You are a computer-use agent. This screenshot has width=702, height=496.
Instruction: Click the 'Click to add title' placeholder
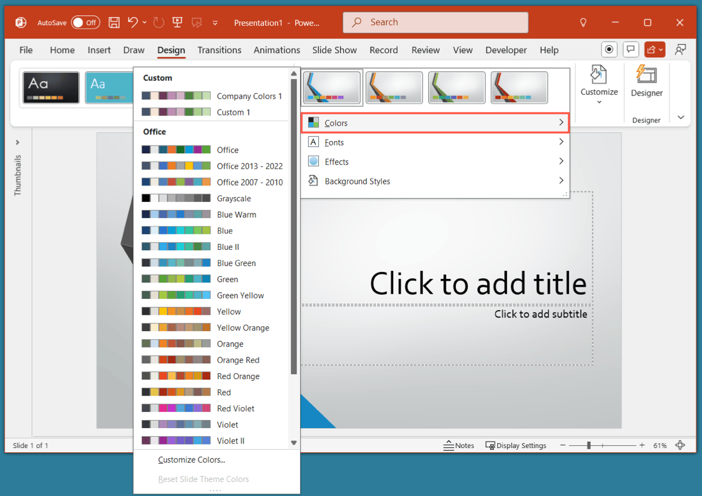pyautogui.click(x=478, y=283)
